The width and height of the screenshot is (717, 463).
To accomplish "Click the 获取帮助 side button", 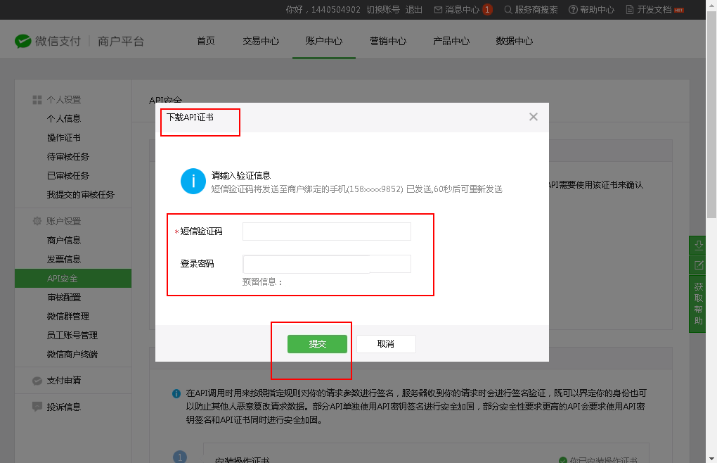I will 699,304.
